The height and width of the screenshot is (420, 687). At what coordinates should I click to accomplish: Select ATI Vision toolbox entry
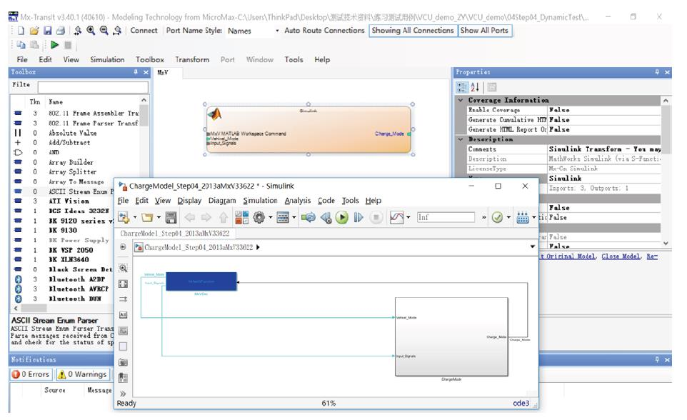pyautogui.click(x=69, y=201)
